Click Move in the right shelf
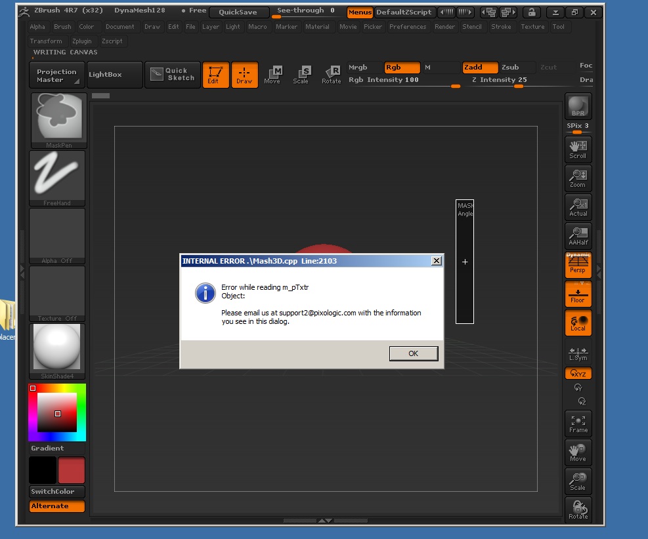The width and height of the screenshot is (648, 539). [578, 452]
